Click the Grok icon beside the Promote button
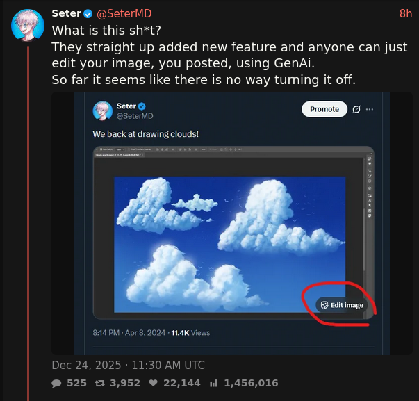 point(356,109)
